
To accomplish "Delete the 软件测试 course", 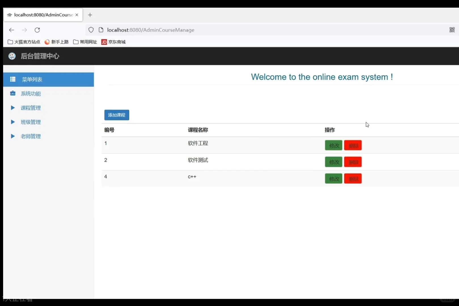I will [353, 162].
